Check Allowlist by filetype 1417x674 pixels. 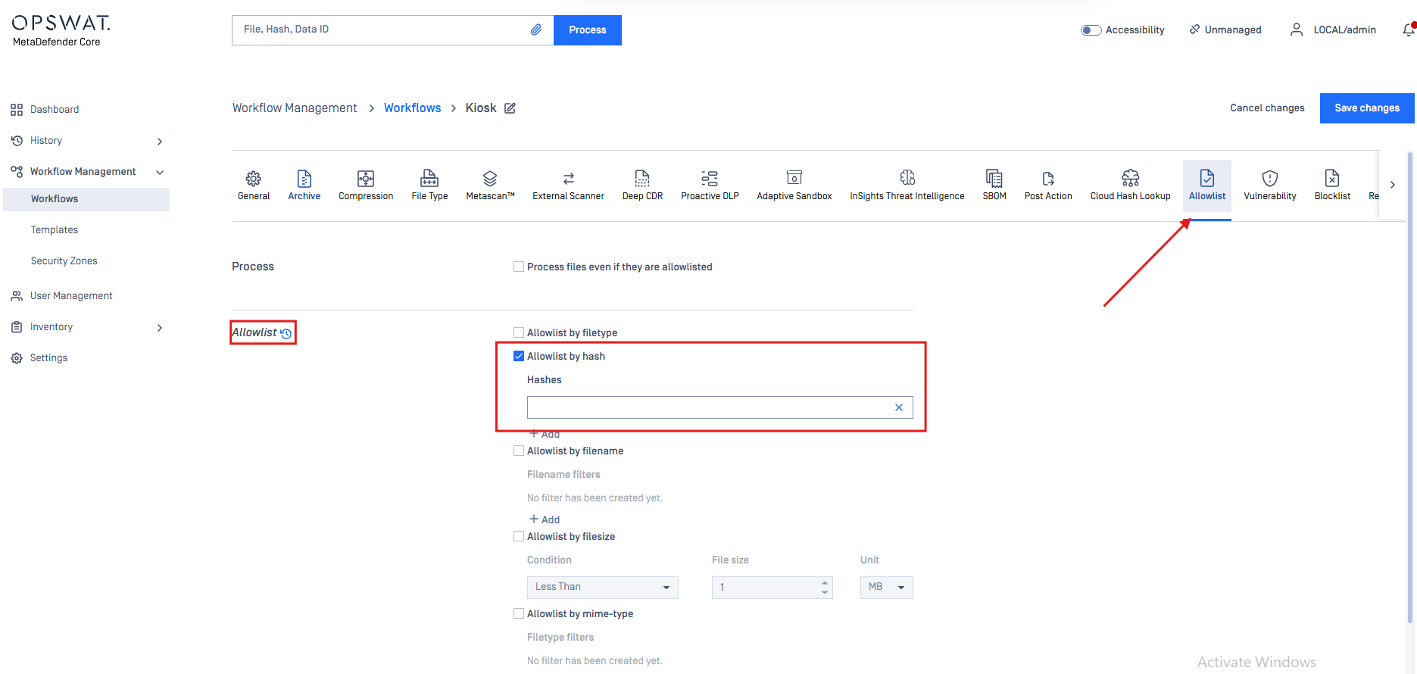519,332
